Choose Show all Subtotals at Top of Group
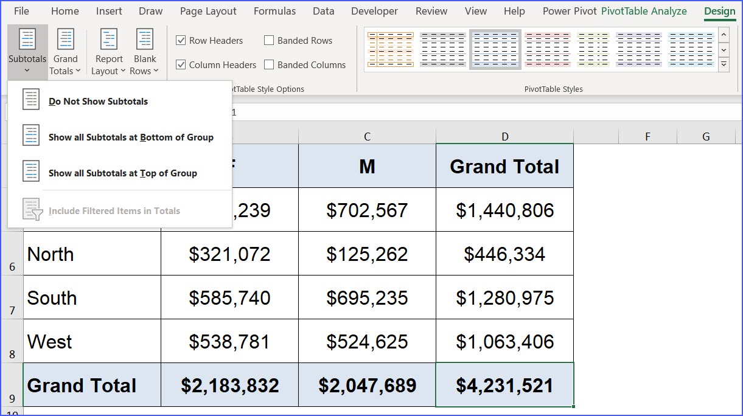Image resolution: width=743 pixels, height=416 pixels. [120, 173]
